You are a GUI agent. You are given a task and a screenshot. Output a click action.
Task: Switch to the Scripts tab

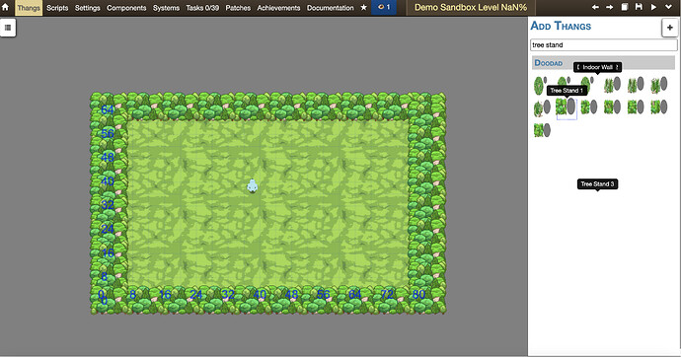(57, 8)
